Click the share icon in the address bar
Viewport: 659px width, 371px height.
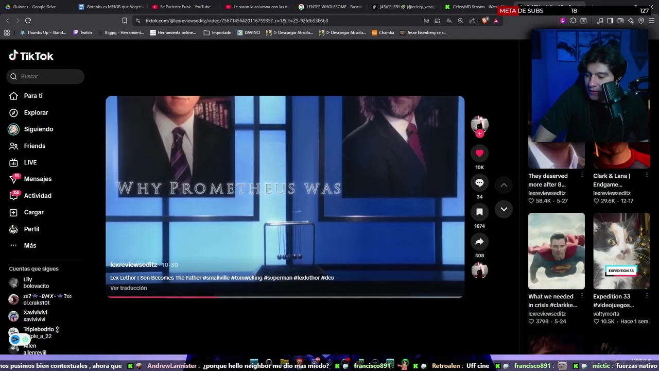pyautogui.click(x=472, y=21)
